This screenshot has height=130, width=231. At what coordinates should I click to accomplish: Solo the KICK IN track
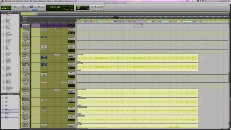pos(27,56)
